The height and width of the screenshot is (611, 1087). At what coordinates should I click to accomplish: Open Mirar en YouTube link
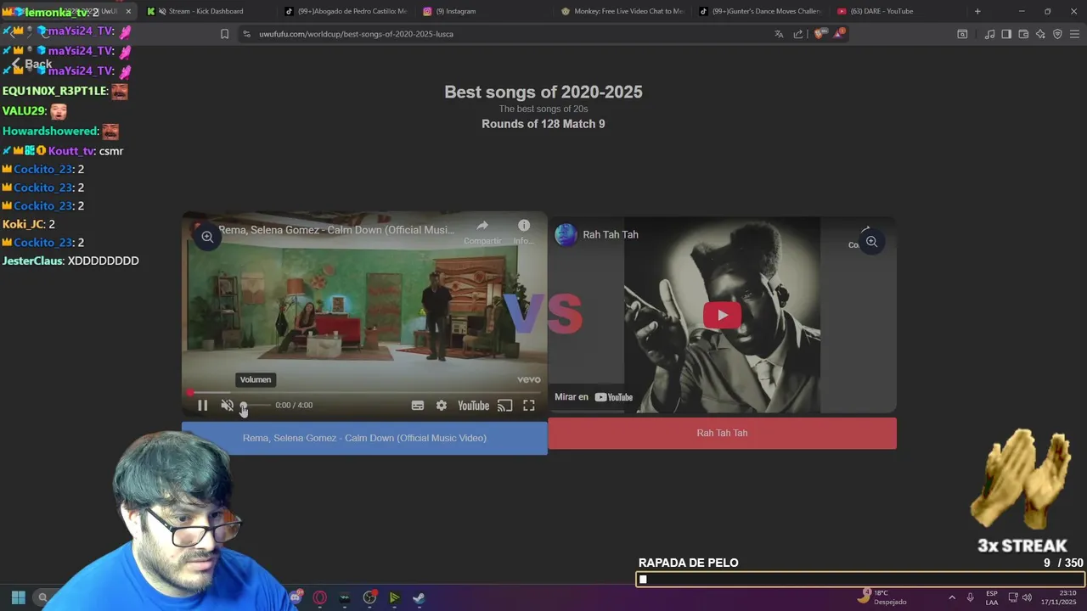pos(594,397)
